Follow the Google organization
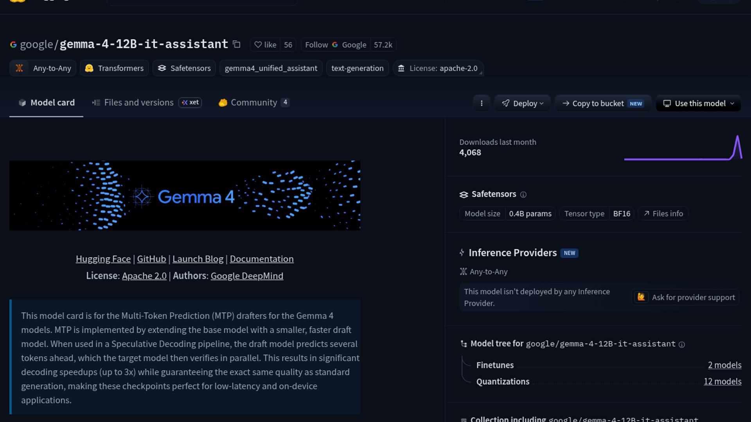 [x=336, y=45]
